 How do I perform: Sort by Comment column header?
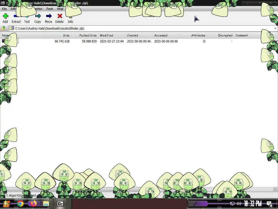pyautogui.click(x=248, y=35)
